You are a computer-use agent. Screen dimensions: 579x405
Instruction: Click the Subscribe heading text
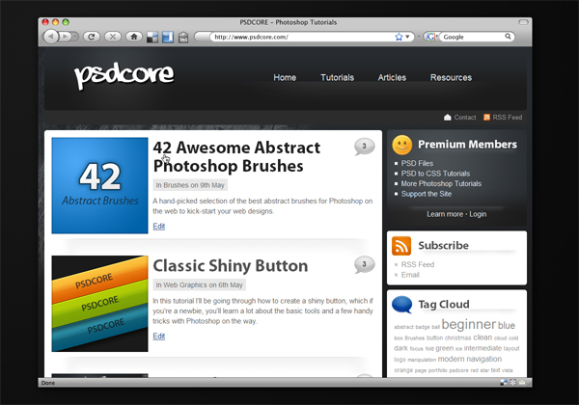(443, 246)
